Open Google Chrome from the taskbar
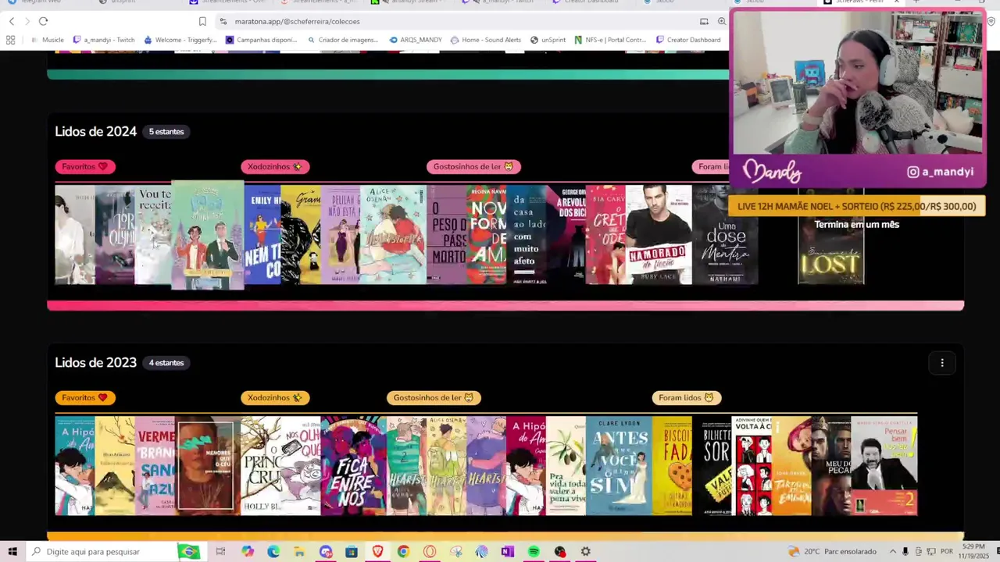 pyautogui.click(x=403, y=551)
